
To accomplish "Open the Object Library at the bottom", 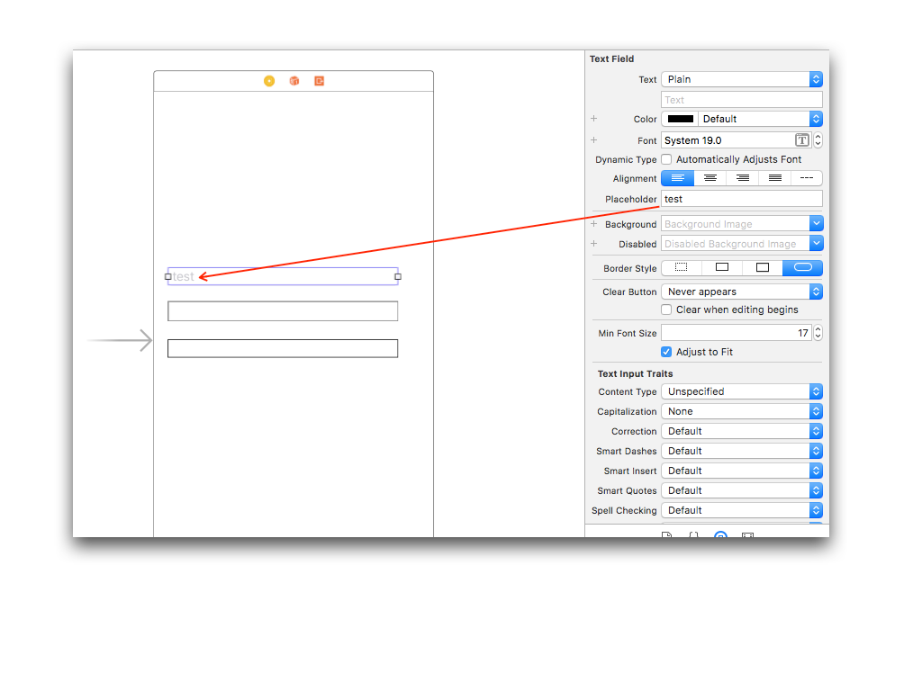I will point(720,534).
